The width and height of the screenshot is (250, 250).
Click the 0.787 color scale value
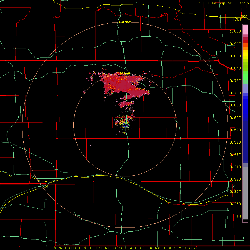tap(235, 81)
